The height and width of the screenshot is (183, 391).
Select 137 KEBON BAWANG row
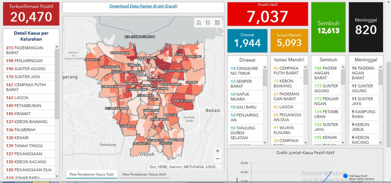29,122
